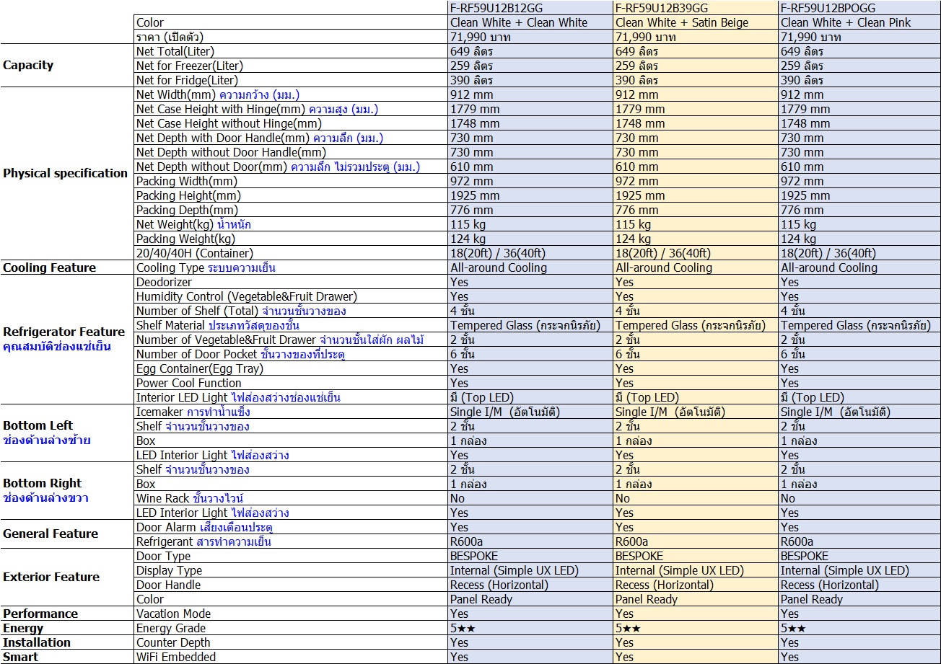Click the Net Width(mm) row label

tap(218, 94)
